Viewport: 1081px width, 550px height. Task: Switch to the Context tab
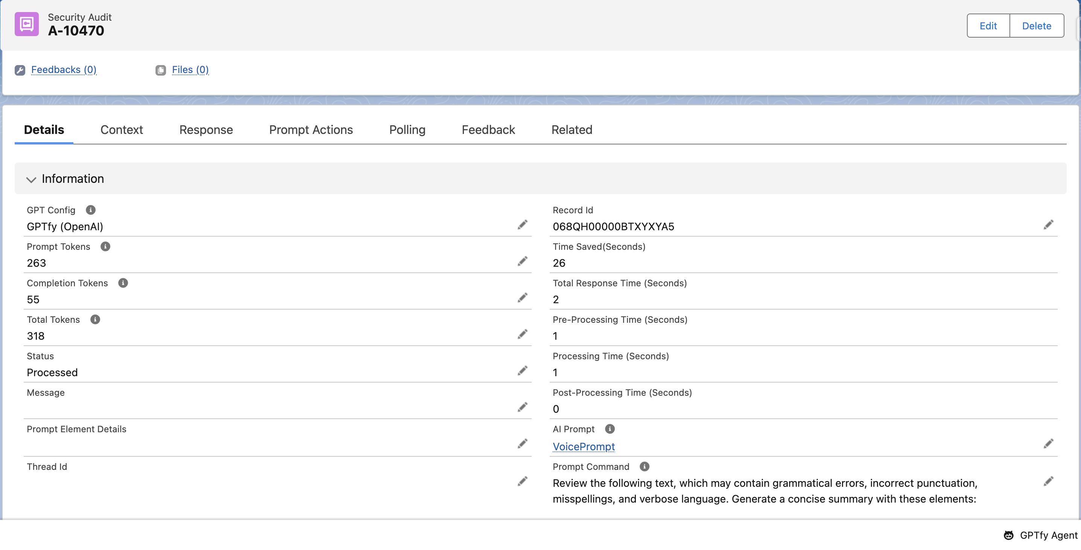point(121,130)
